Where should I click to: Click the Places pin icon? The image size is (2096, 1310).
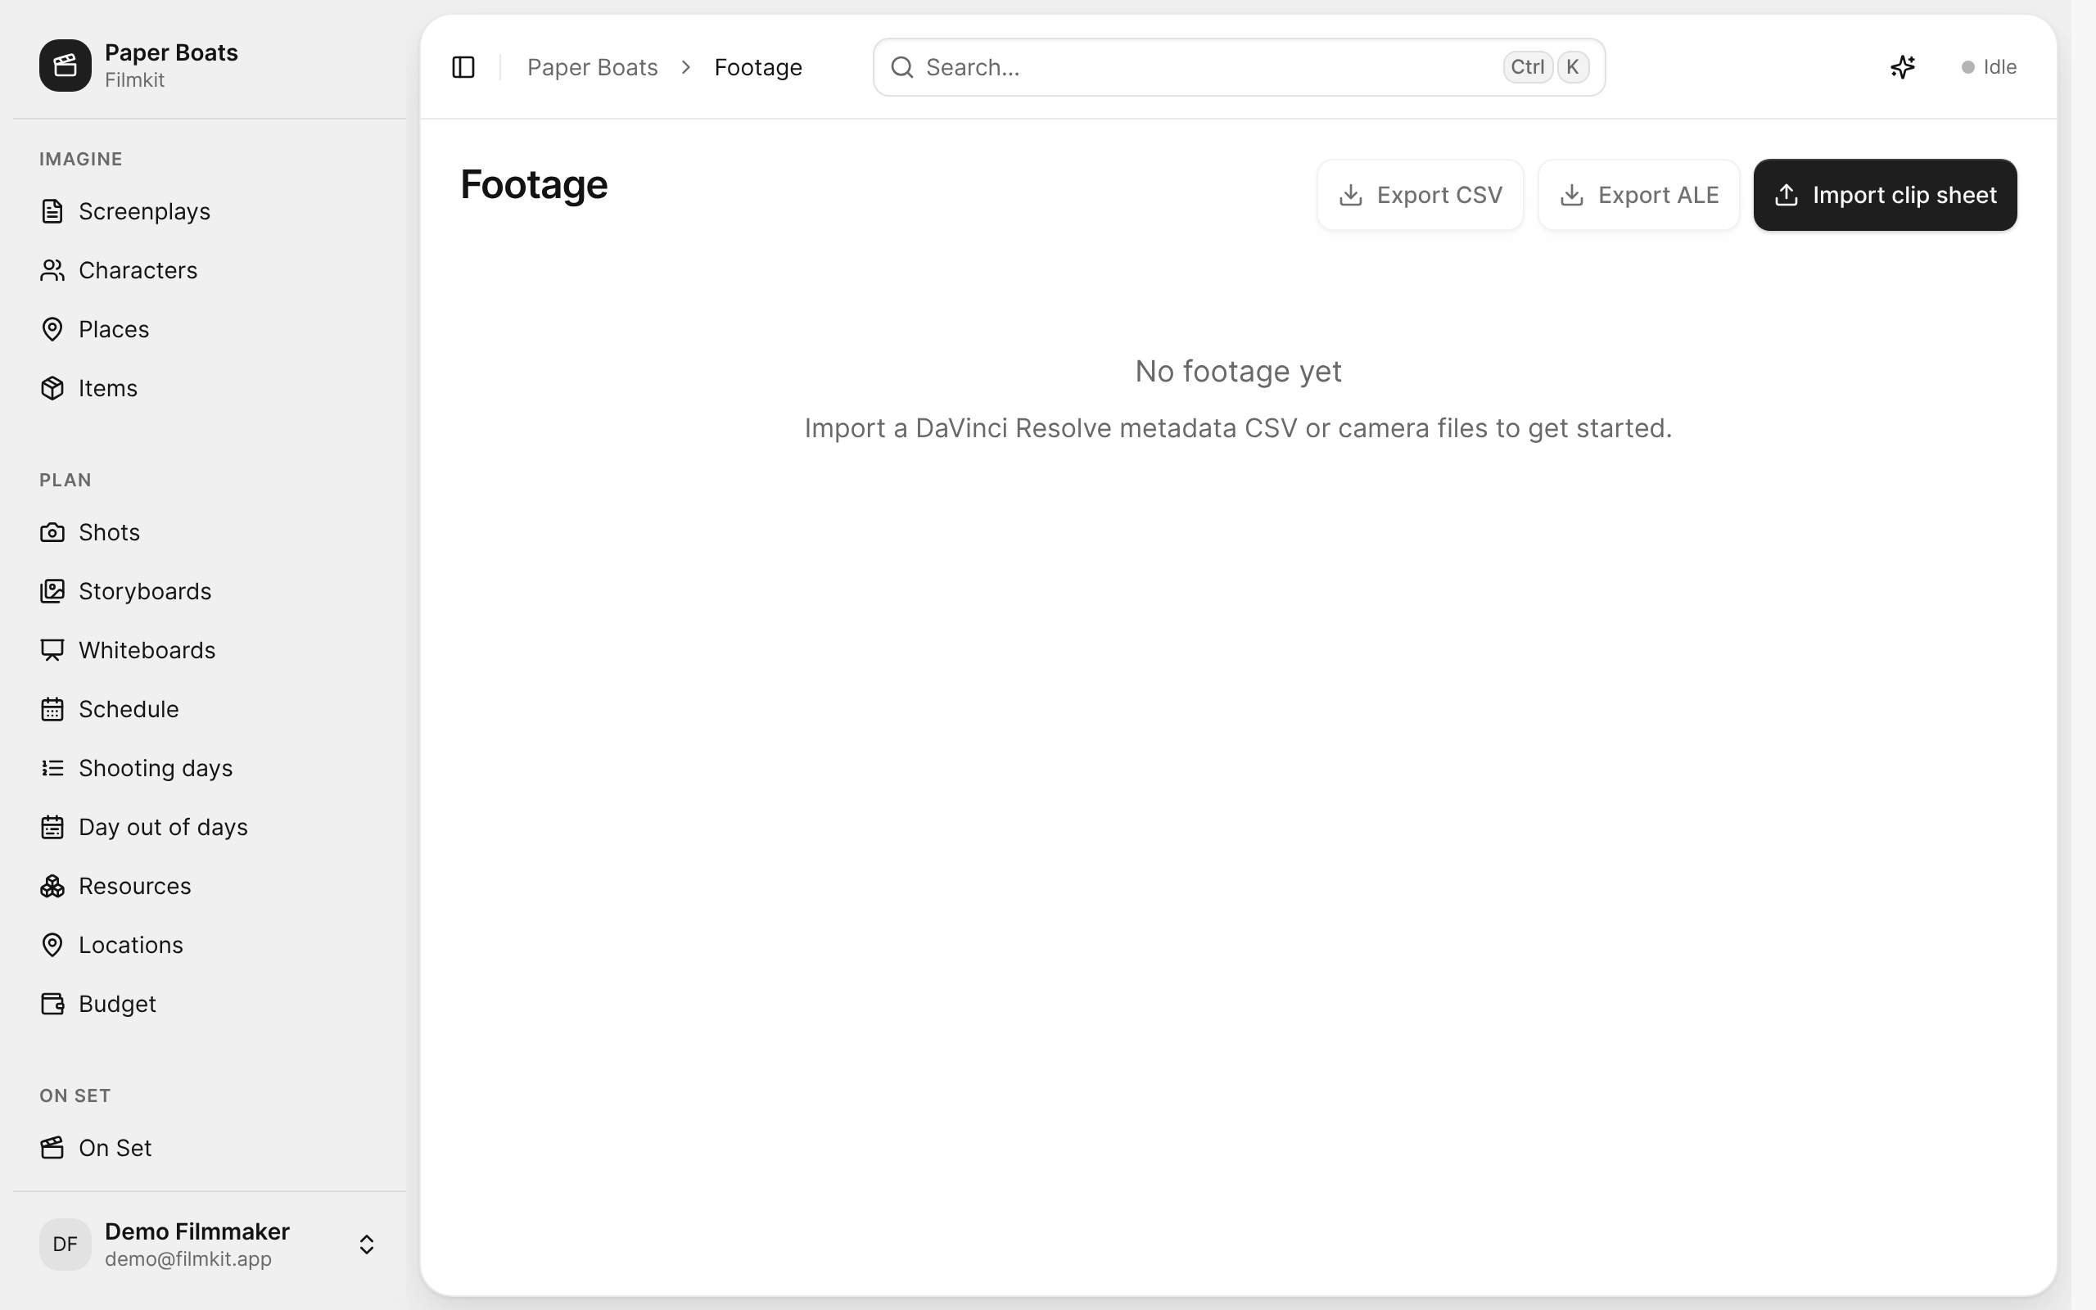coord(52,329)
